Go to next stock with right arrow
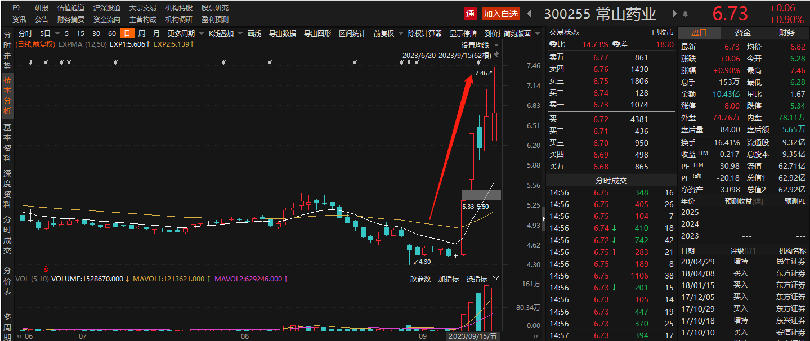The image size is (810, 341). click(x=675, y=14)
